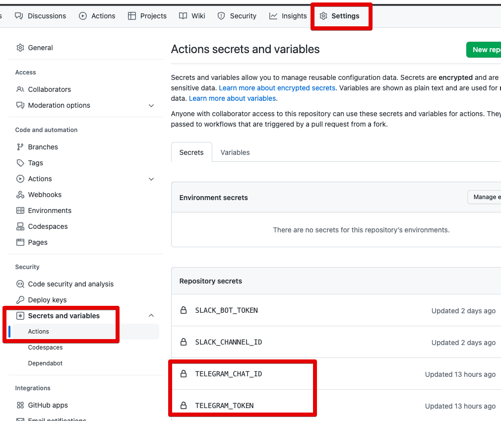Click the Actions play circle icon in top nav

(x=83, y=16)
